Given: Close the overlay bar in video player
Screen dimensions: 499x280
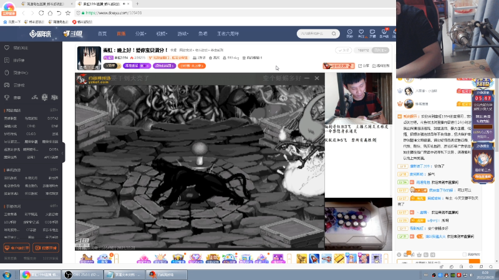Looking at the screenshot, I should (317, 78).
